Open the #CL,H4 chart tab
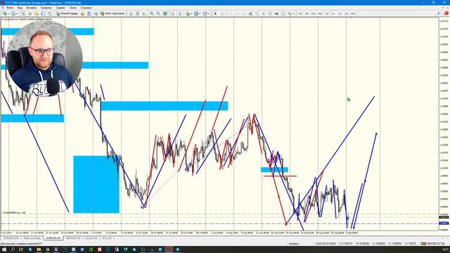Viewport: 450px width, 253px height. pos(107,238)
